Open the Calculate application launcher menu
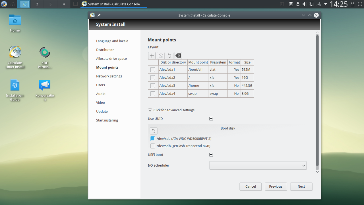Viewport: 364px width, 205px height. click(4, 4)
